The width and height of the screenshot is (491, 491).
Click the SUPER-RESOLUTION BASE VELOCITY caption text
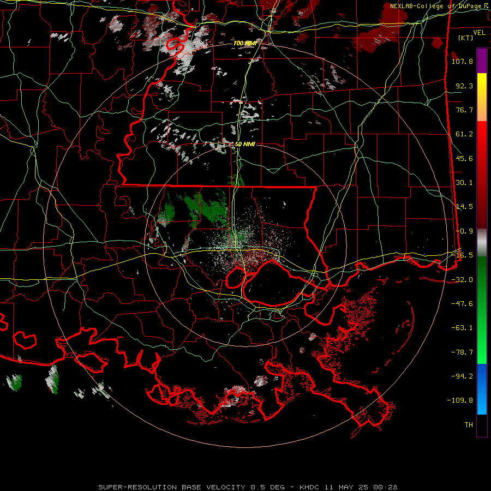173,487
